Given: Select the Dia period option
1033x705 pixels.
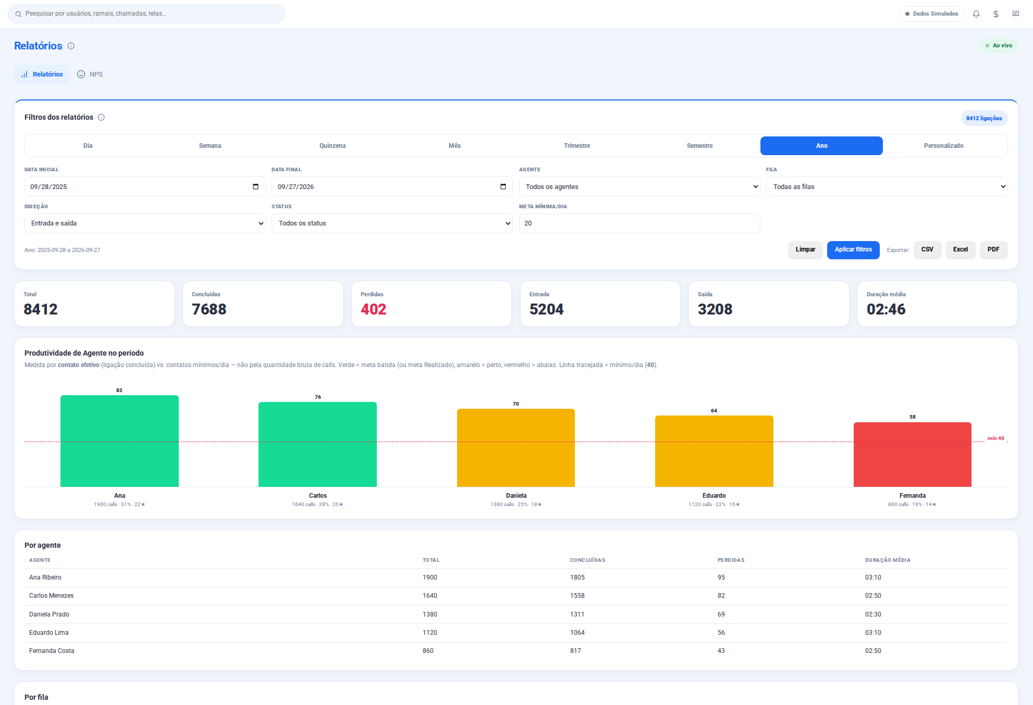Looking at the screenshot, I should [88, 146].
